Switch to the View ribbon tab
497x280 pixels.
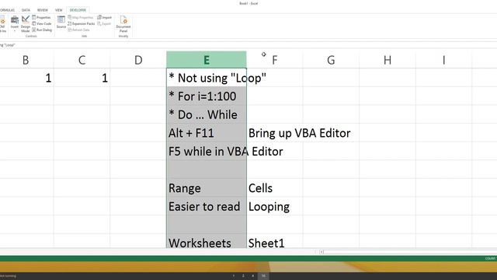pyautogui.click(x=59, y=10)
